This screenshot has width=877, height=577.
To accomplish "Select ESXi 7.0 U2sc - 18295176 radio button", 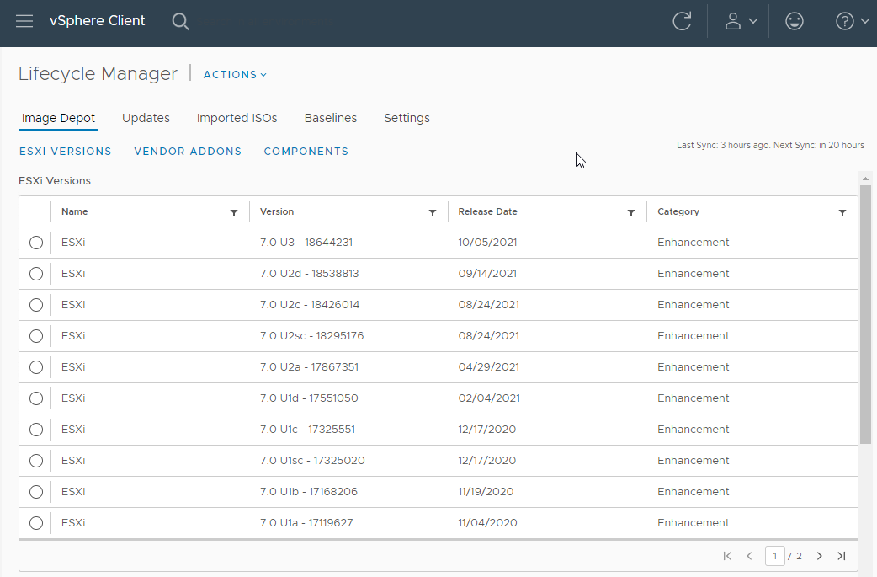I will point(36,336).
